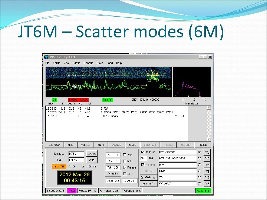Toggle the AFC checkbox

point(125,174)
